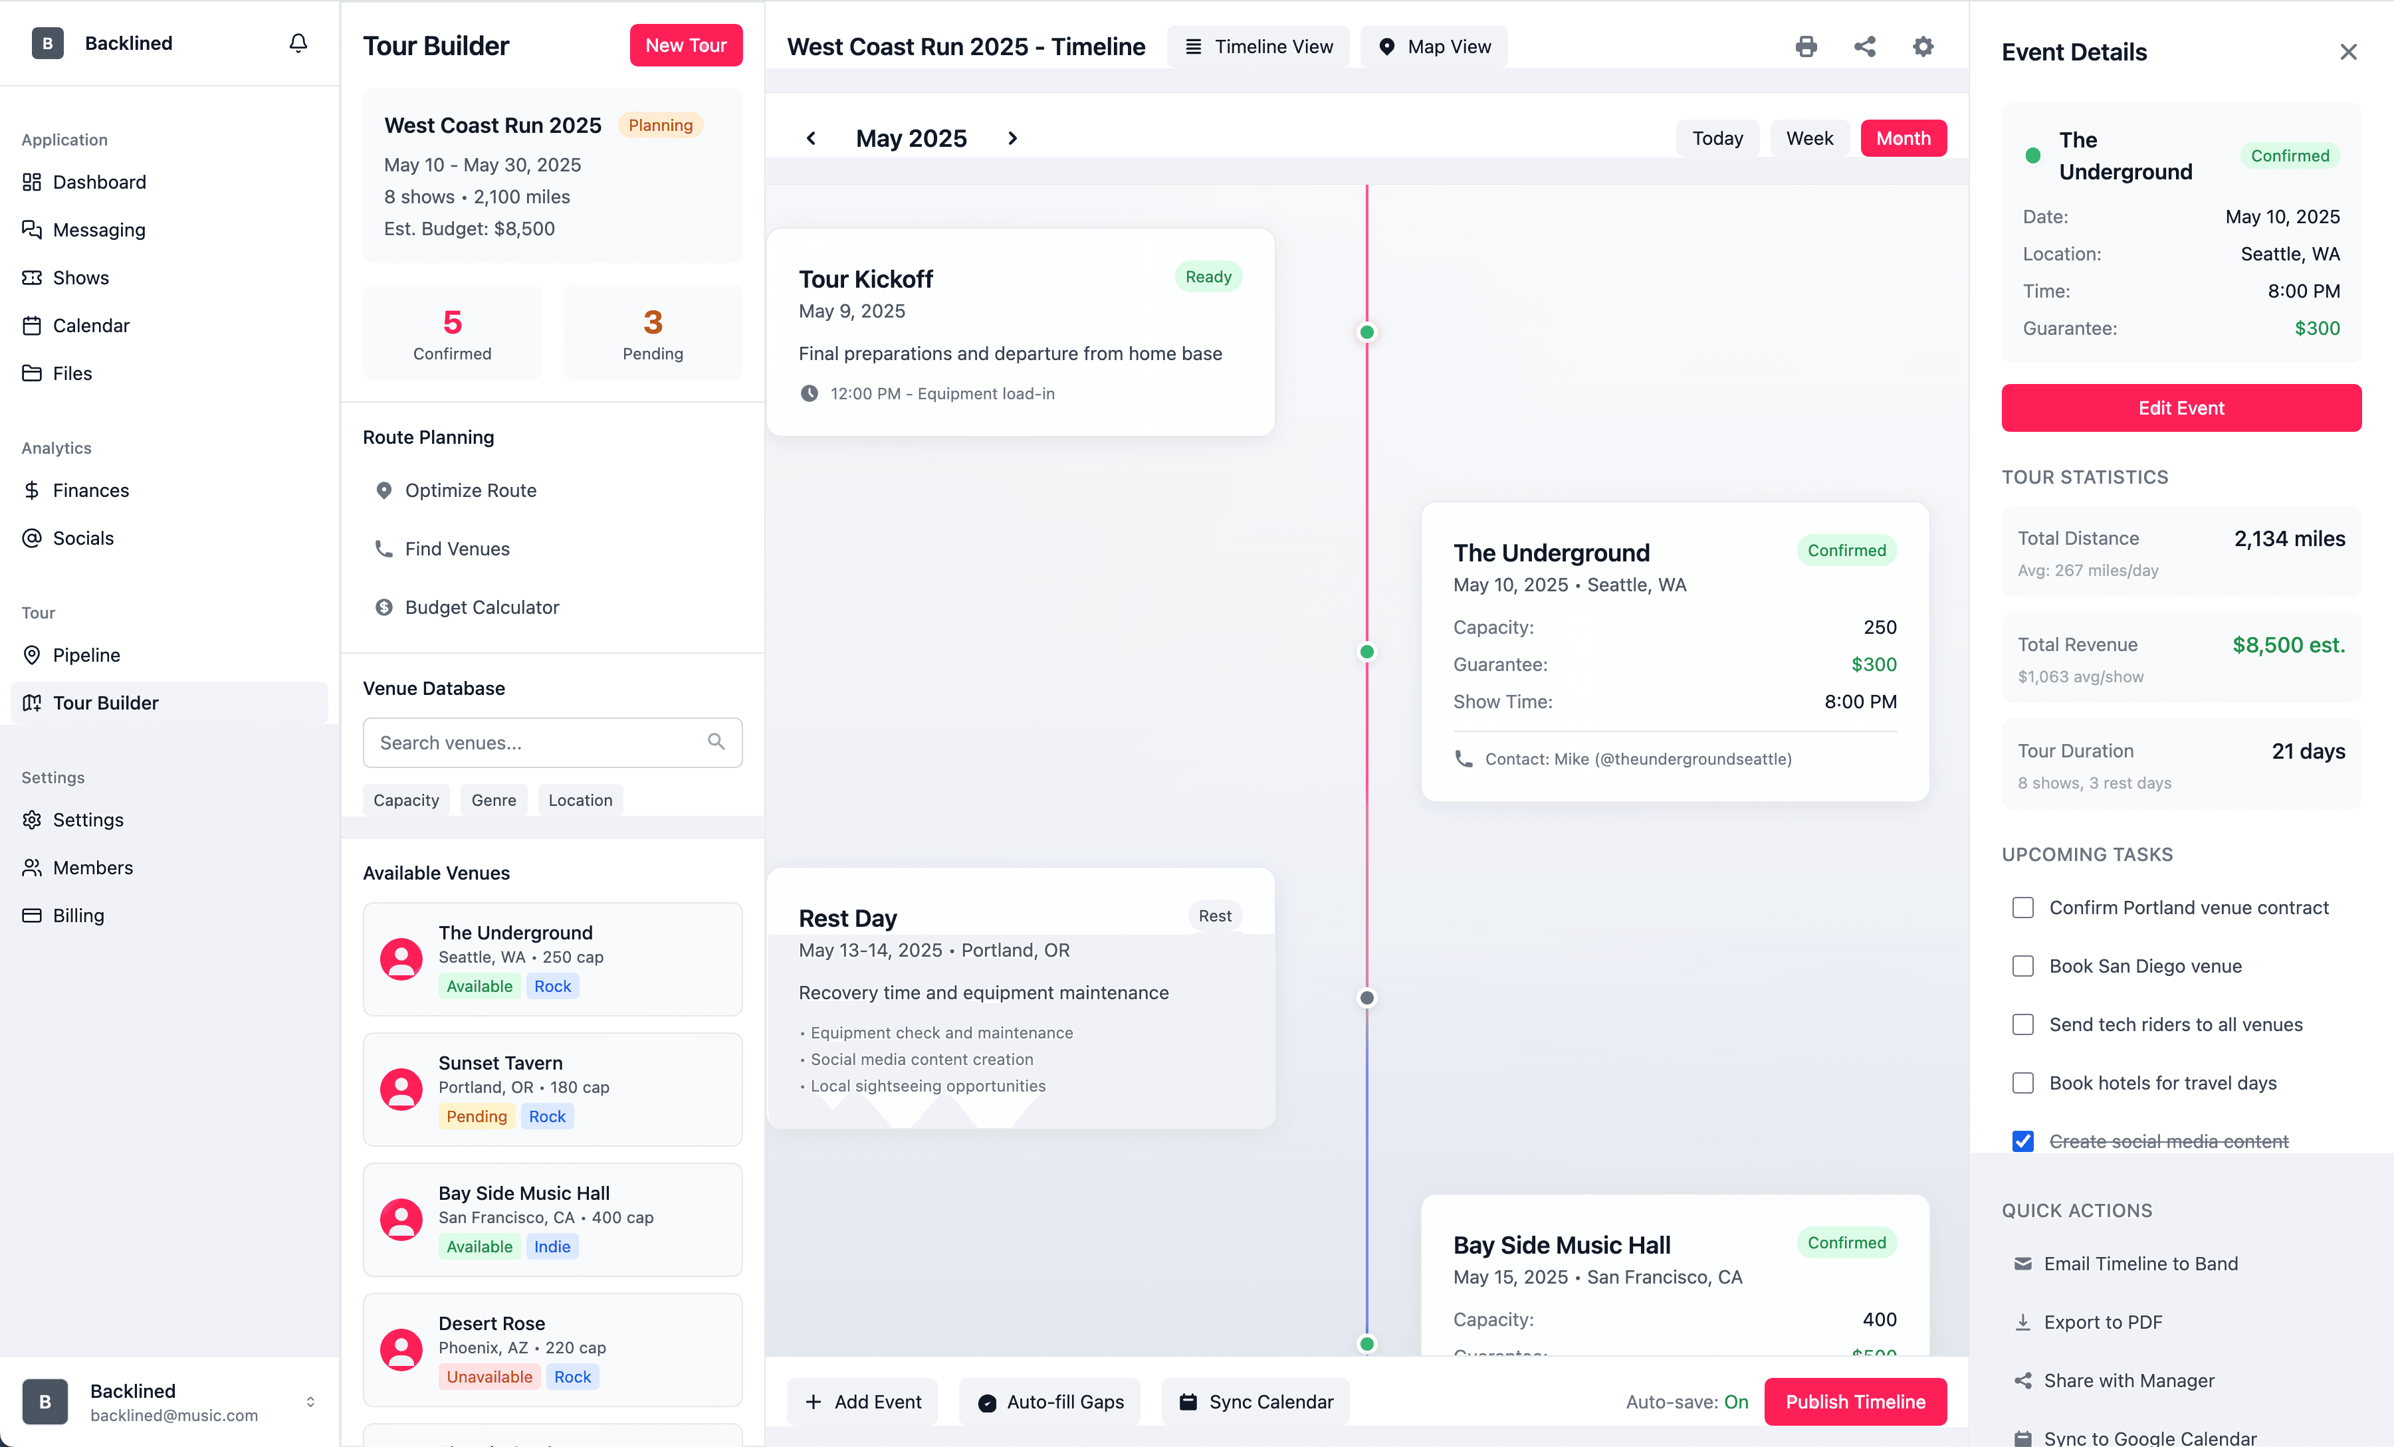The image size is (2394, 1447).
Task: Open the Location filter
Action: click(580, 799)
